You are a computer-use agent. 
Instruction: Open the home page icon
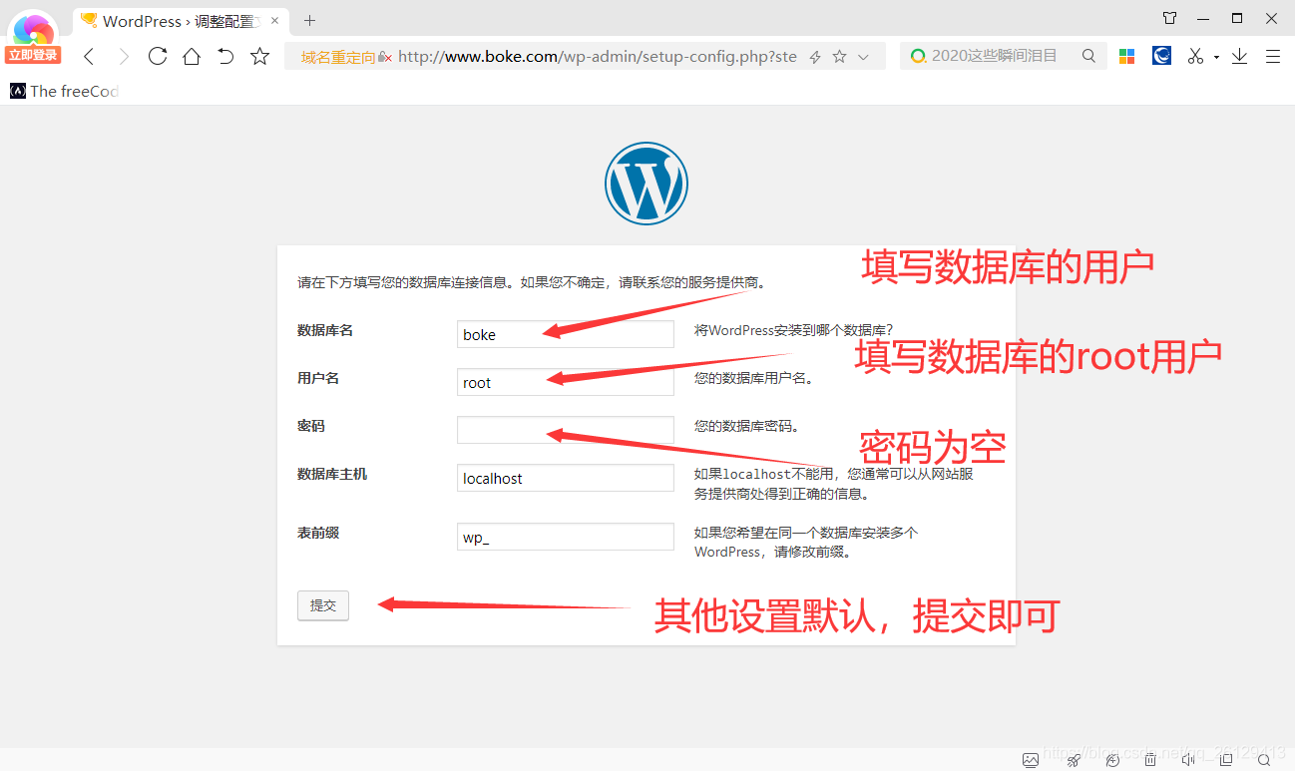coord(191,57)
